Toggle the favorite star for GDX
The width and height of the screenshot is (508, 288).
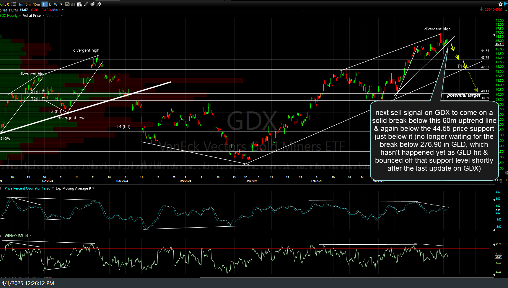point(500,4)
